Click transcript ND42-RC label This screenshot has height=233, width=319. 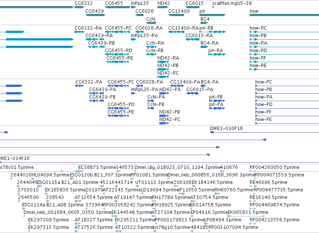(168, 73)
